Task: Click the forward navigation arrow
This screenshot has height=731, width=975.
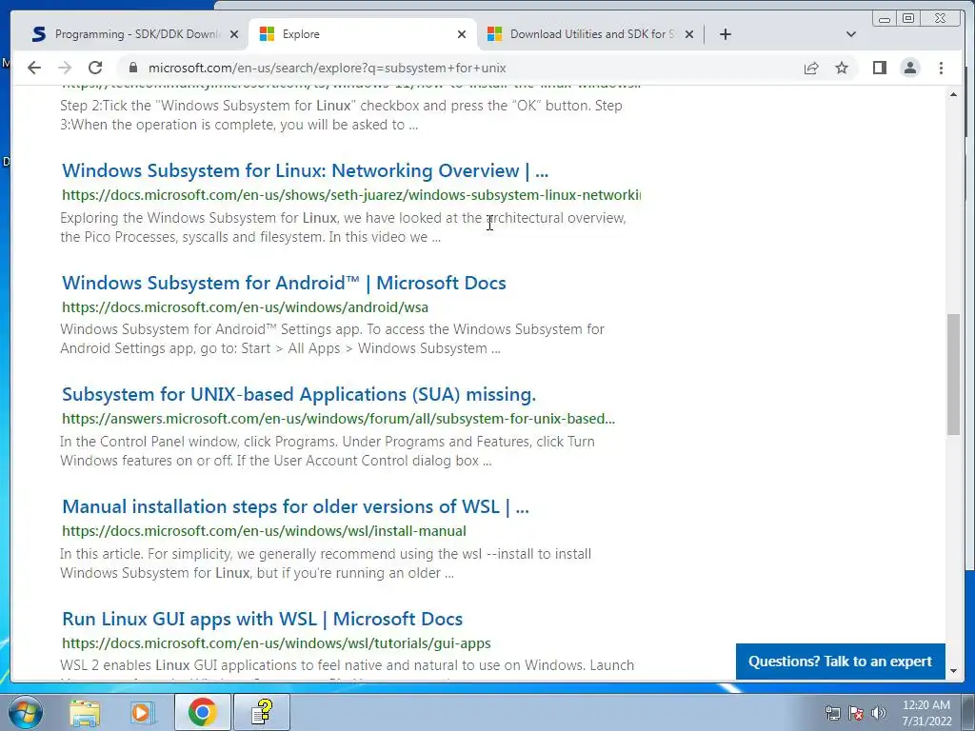Action: point(65,68)
